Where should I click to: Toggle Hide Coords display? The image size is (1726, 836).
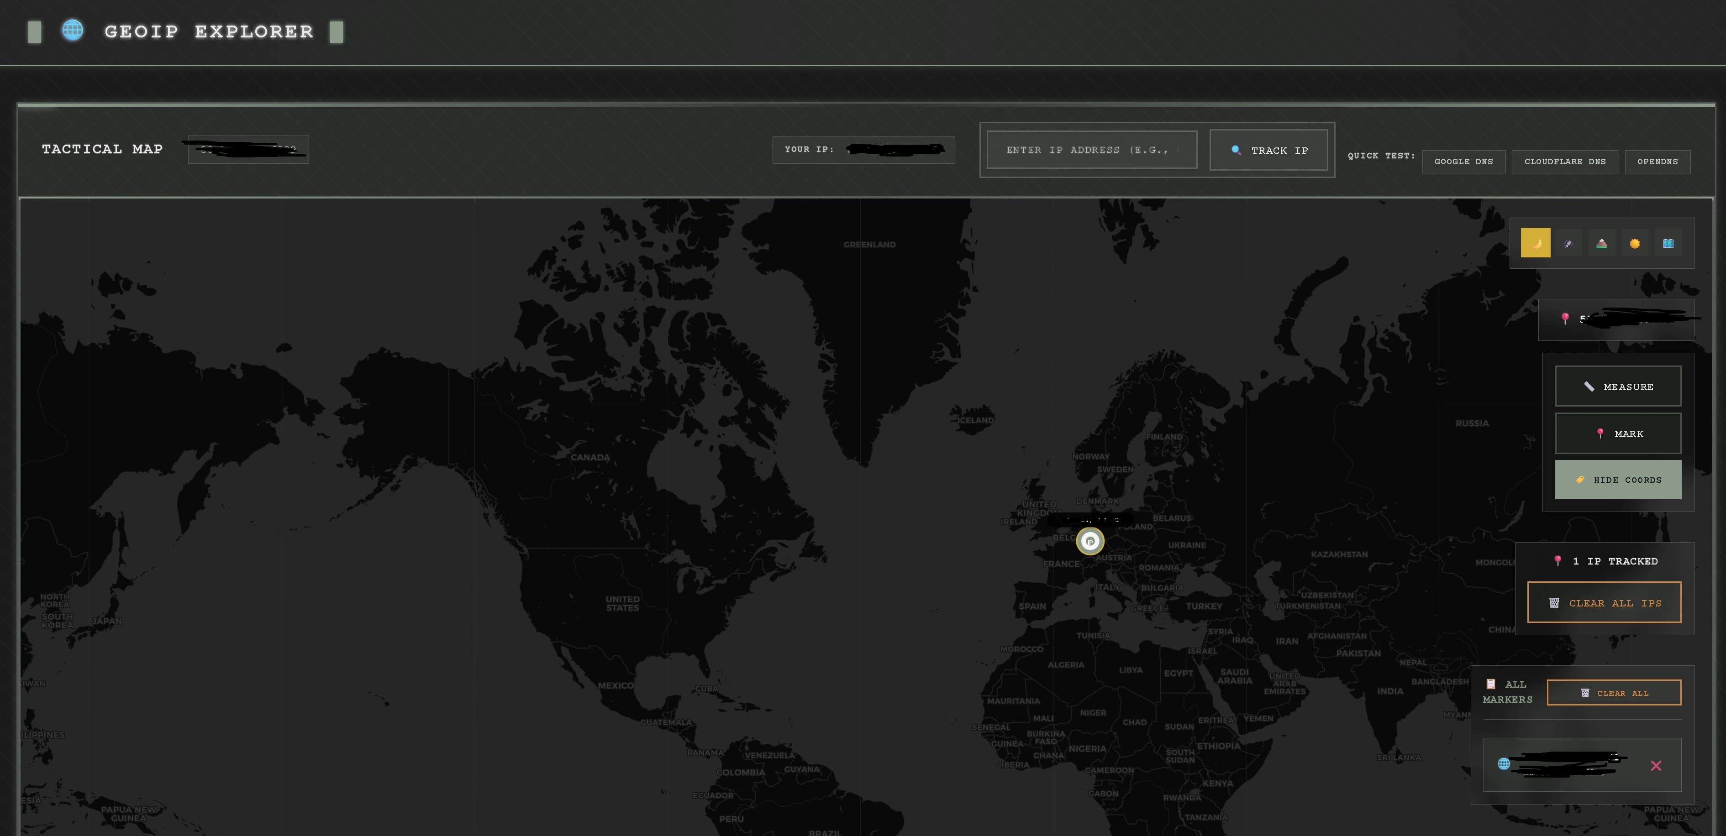coord(1618,480)
